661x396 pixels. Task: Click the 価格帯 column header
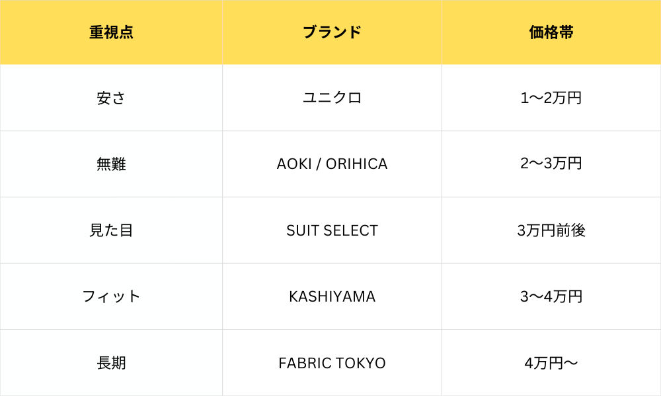point(551,32)
